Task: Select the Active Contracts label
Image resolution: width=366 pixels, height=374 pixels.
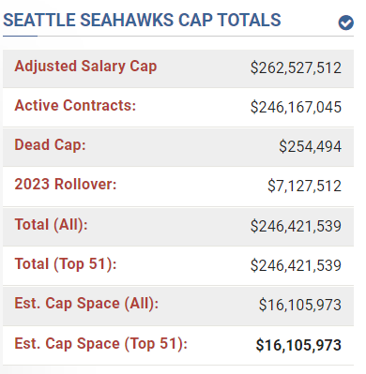Action: (75, 105)
